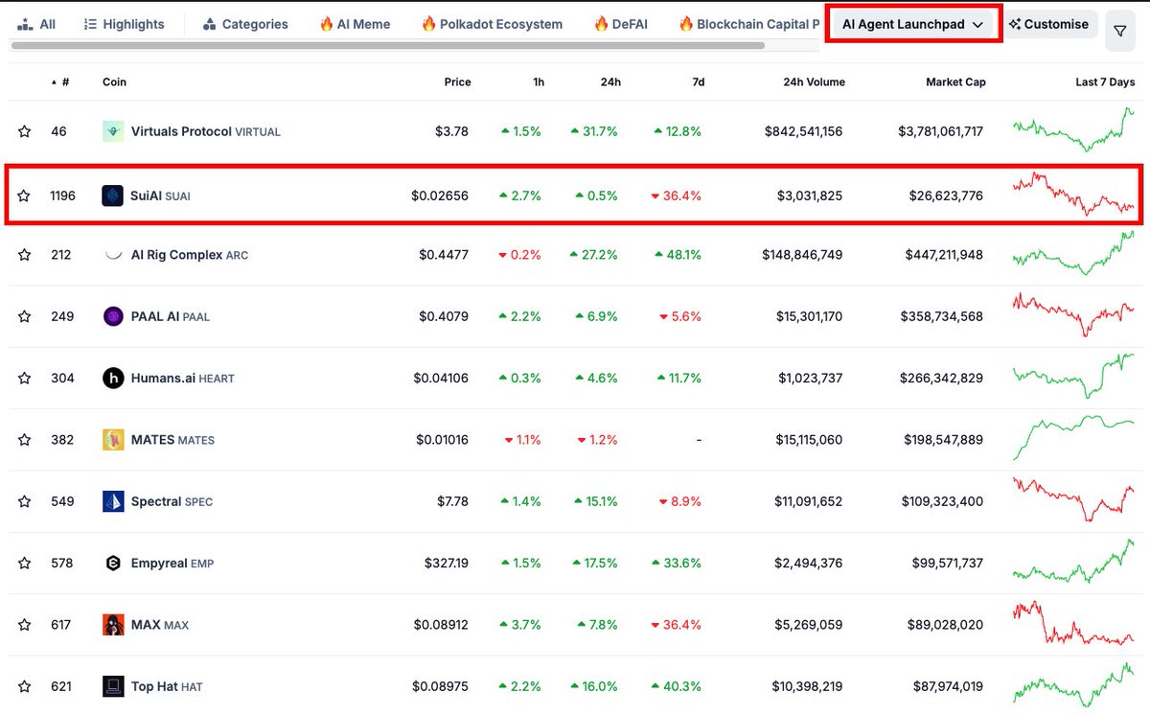The width and height of the screenshot is (1150, 715).
Task: Sort by Market Cap column
Action: [955, 82]
